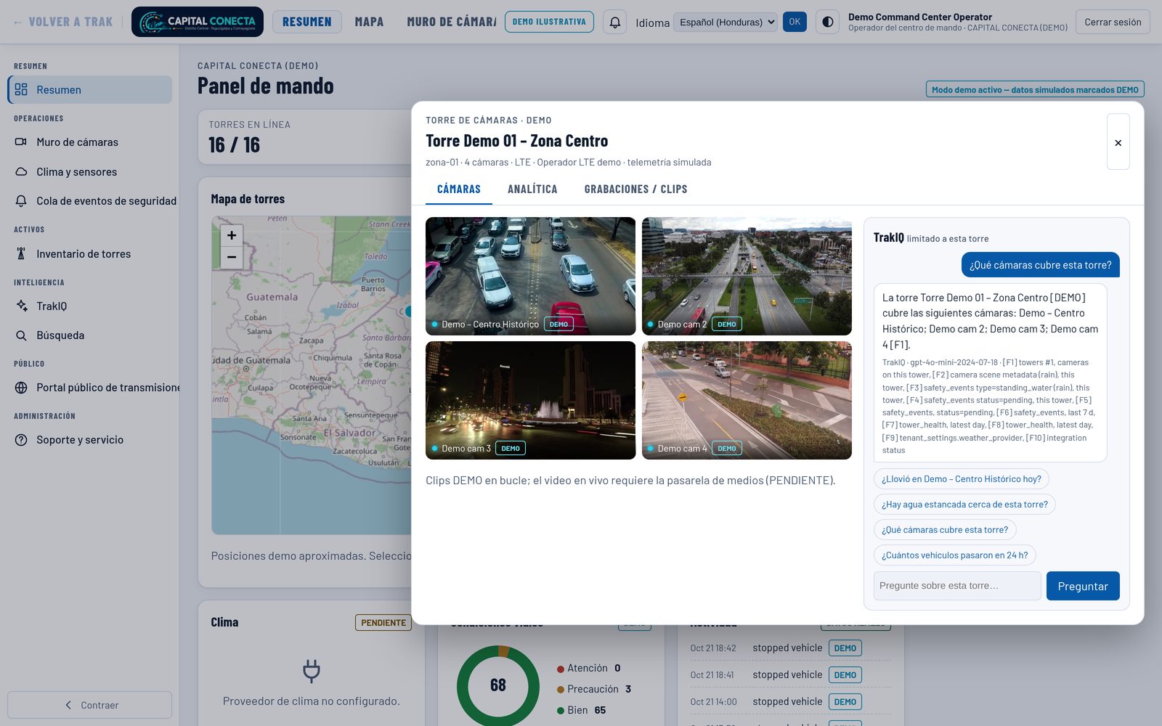Go back via Volver a Trak link

pos(63,22)
